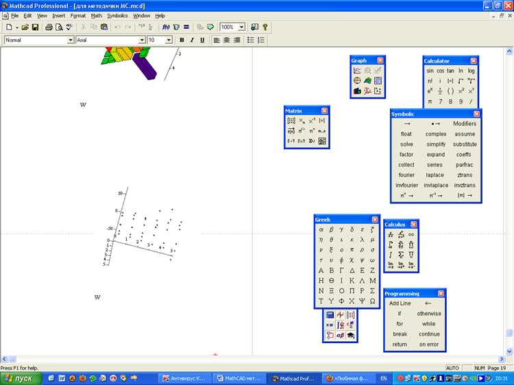514x385 pixels.
Task: Click the subscript Xn icon in Matrix palette
Action: coord(302,121)
